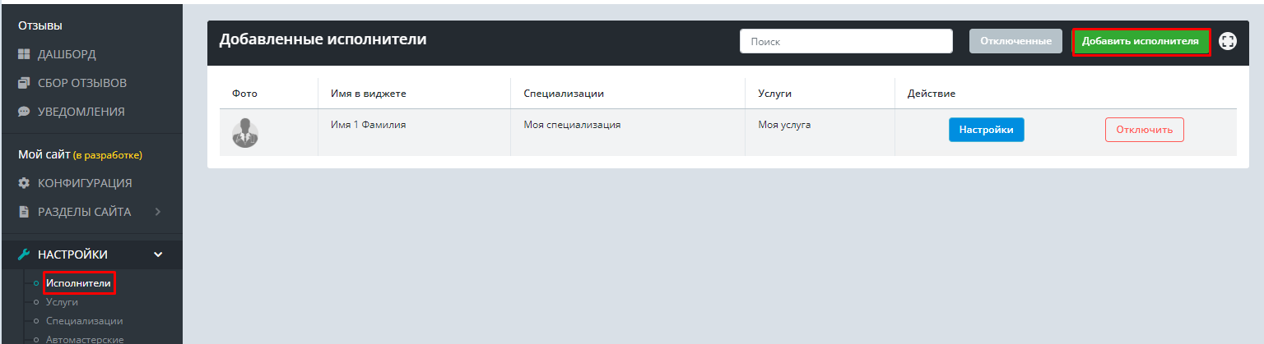This screenshot has height=344, width=1264.
Task: Expand РАЗДЕЛЫ САЙТА submenu arrow
Action: pos(158,212)
